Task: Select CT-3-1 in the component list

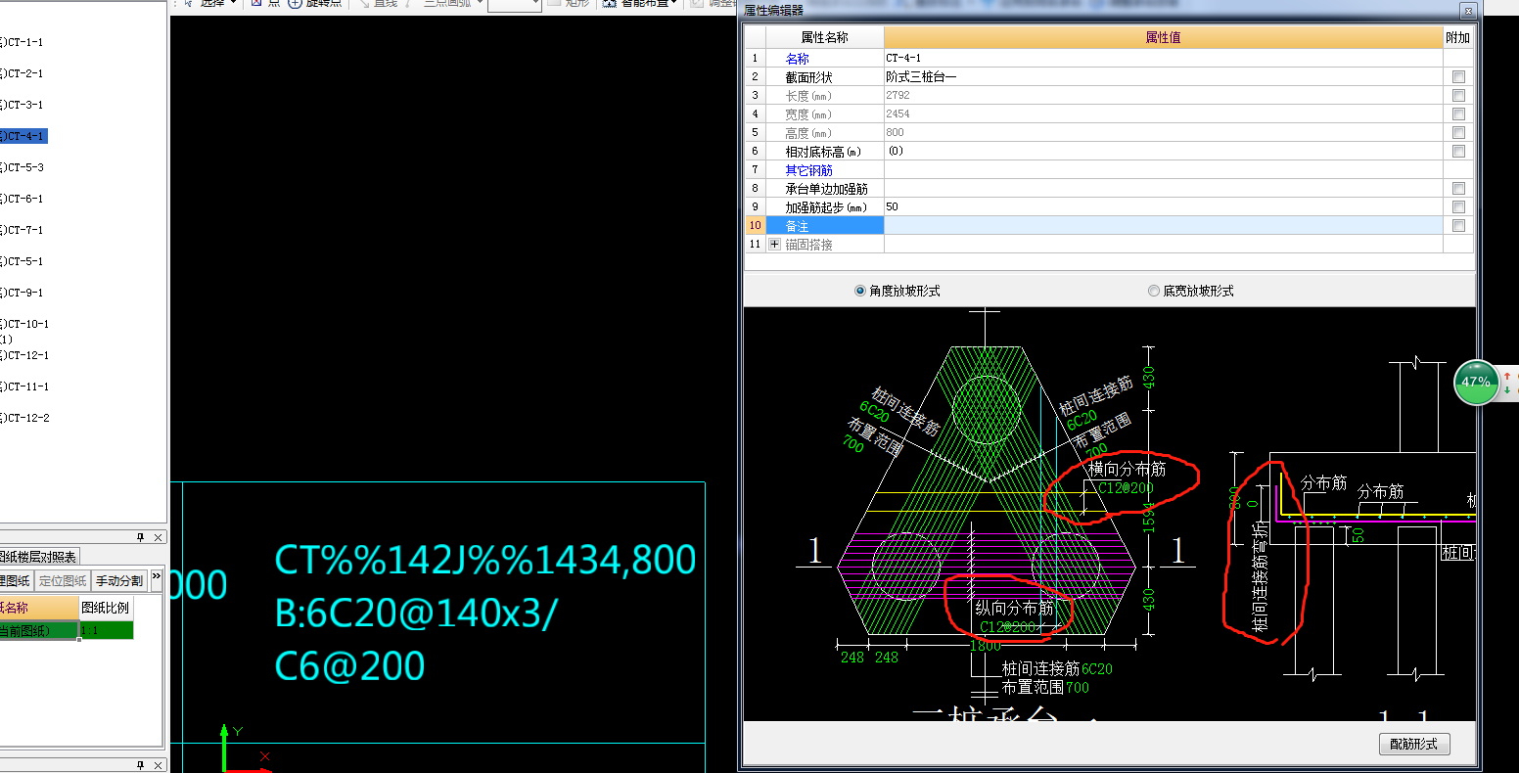Action: pos(23,105)
